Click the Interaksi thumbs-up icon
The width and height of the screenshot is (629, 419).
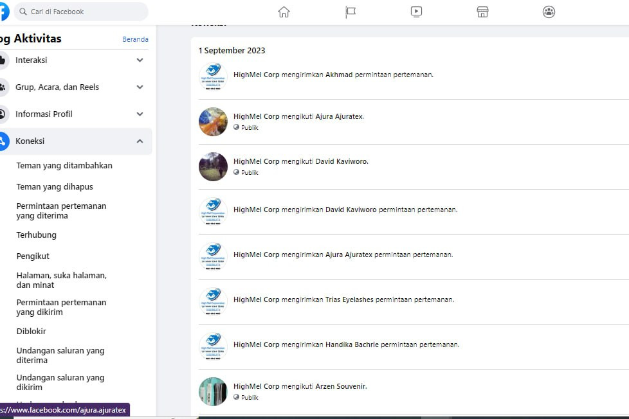(x=3, y=60)
